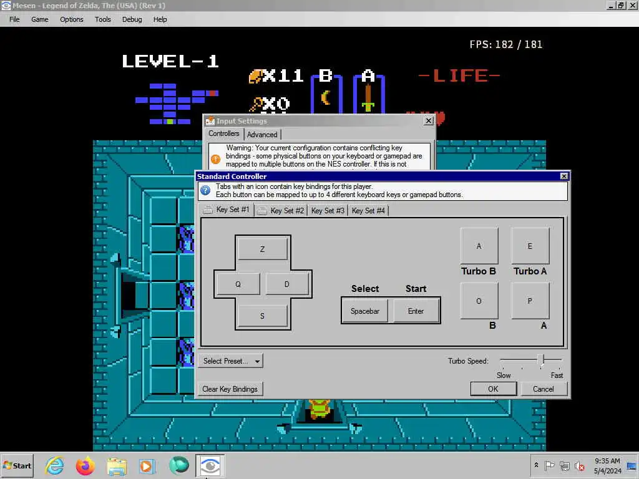
Task: Switch to the Controllers tab
Action: (x=224, y=133)
